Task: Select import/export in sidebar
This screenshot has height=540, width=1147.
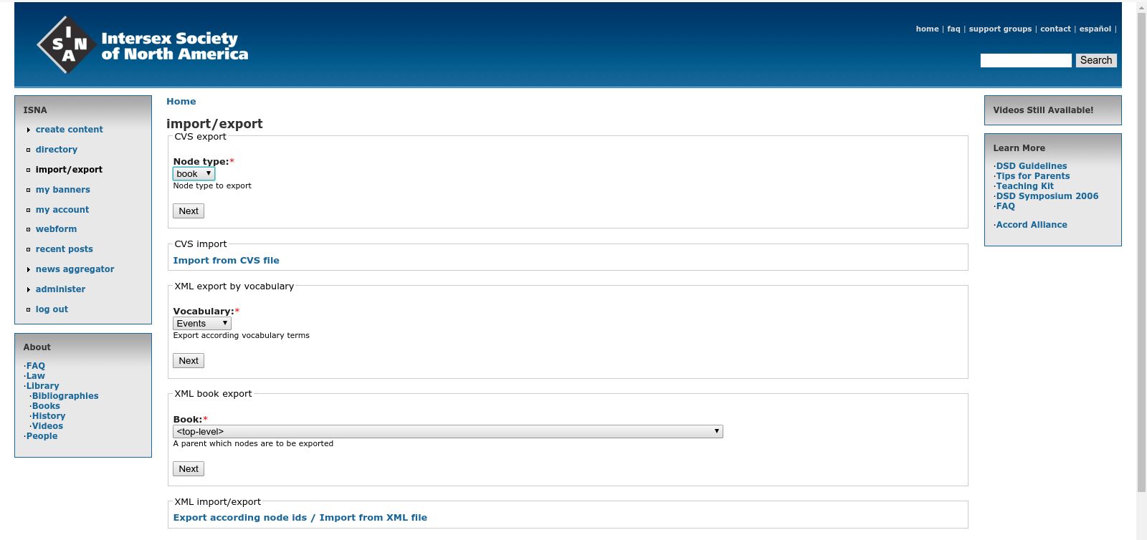Action: 69,170
